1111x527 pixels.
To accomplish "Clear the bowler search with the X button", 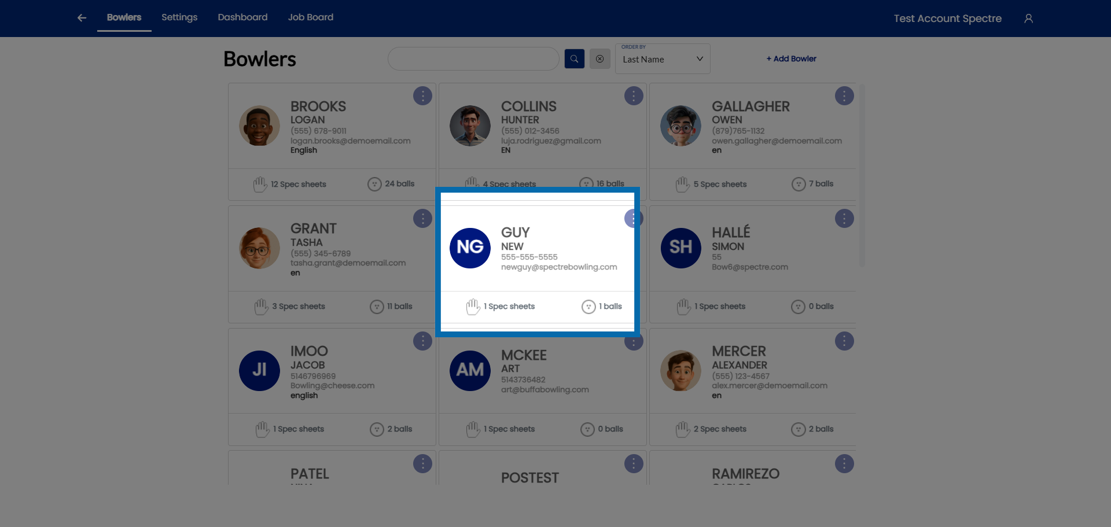I will point(599,58).
